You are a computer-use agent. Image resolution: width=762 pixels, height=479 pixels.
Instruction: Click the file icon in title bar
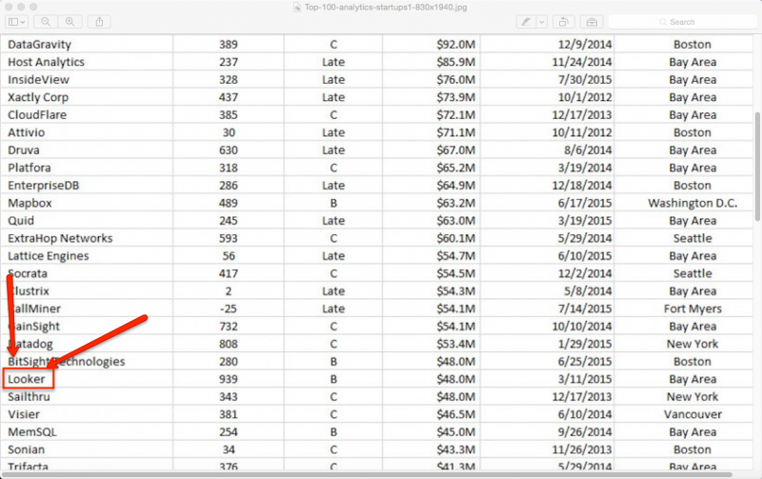pyautogui.click(x=297, y=8)
